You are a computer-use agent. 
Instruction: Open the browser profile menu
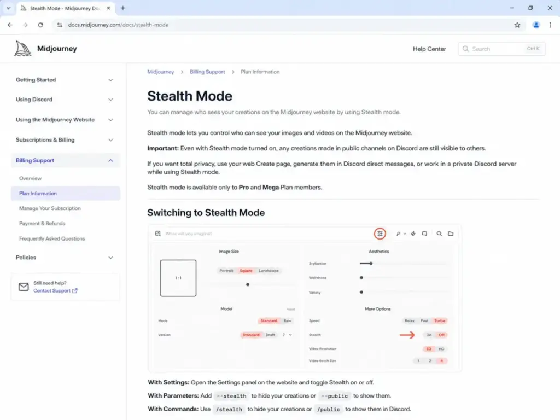pyautogui.click(x=536, y=25)
